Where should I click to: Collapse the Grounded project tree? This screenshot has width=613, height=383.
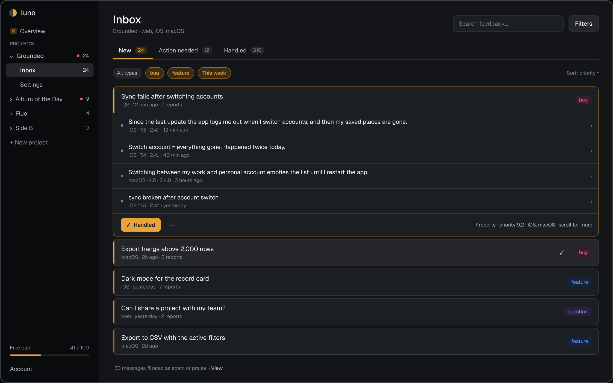coord(11,56)
